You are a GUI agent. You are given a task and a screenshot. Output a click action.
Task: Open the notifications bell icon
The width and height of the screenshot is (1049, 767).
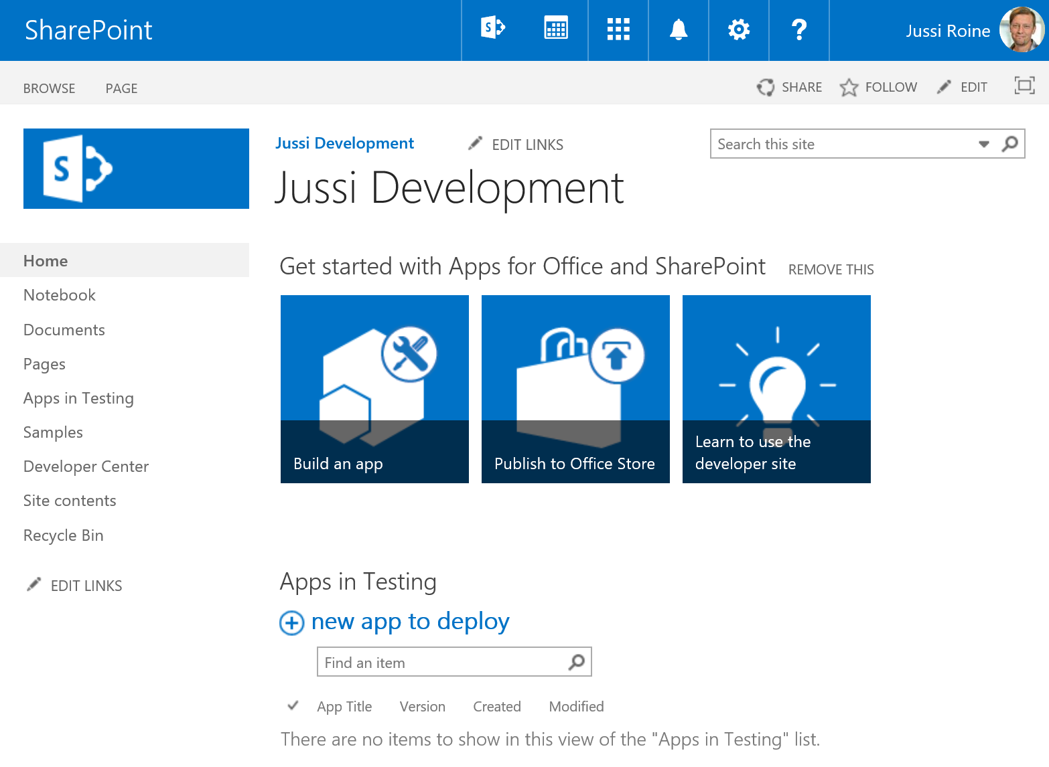pyautogui.click(x=679, y=29)
